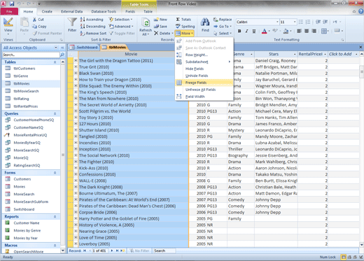Viewport: 364px width, 261px height.
Task: Toggle Italic formatting
Action: [246, 31]
